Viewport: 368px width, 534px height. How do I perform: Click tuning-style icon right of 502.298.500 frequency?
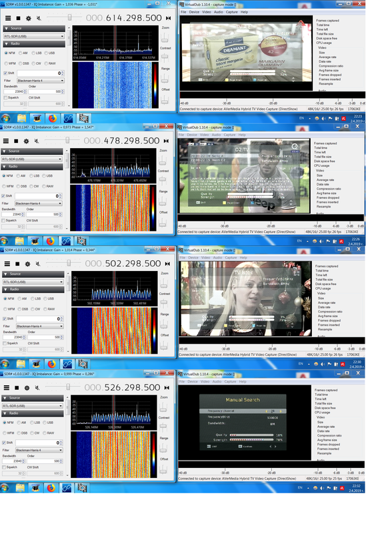coord(167,264)
